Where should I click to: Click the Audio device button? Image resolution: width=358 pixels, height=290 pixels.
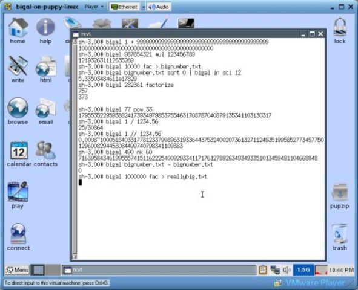coord(159,7)
